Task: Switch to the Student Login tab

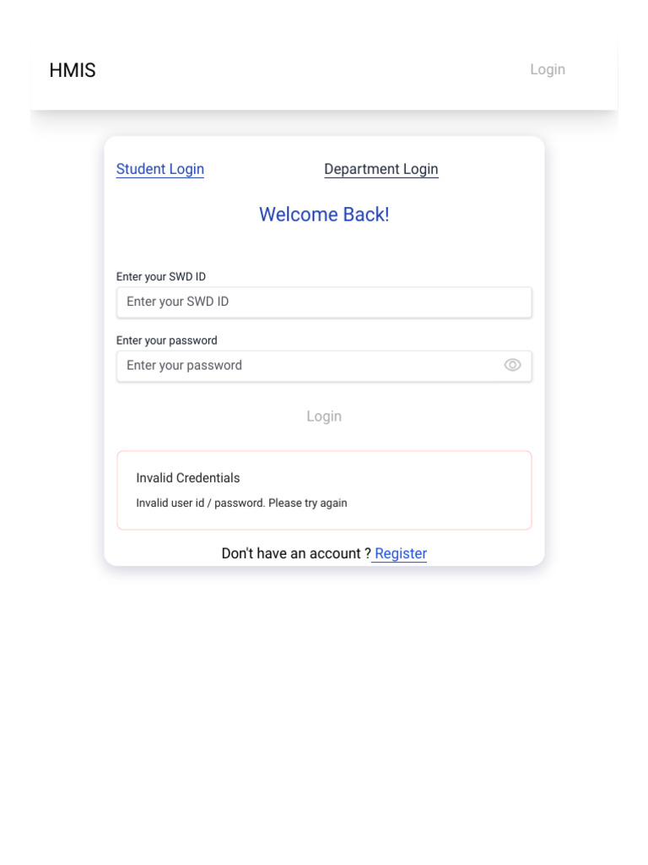Action: coord(160,169)
